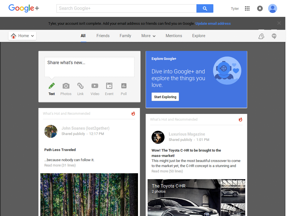Dismiss the incomplete account banner
This screenshot has height=216, width=289.
coord(279,23)
